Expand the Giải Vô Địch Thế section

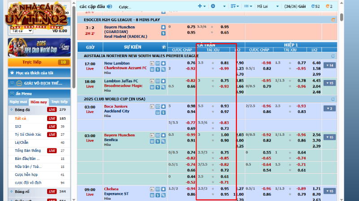pos(38,83)
